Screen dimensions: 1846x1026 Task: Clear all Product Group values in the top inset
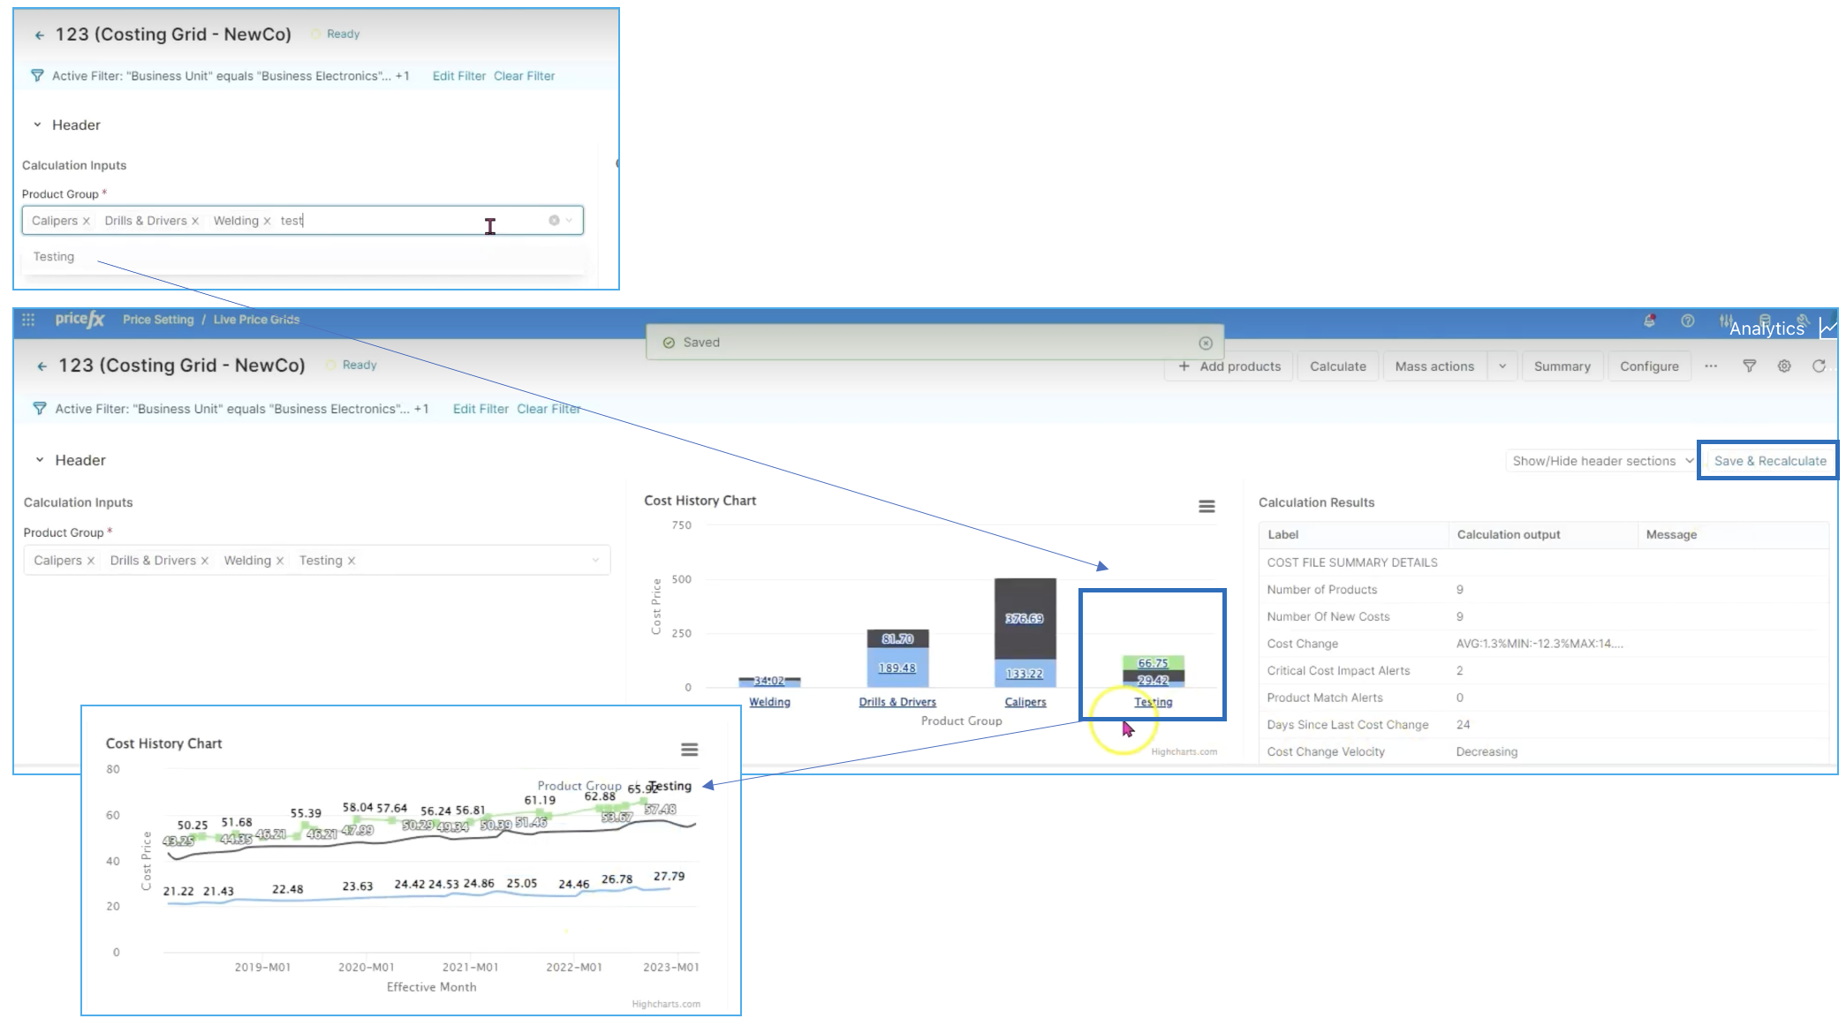point(554,221)
